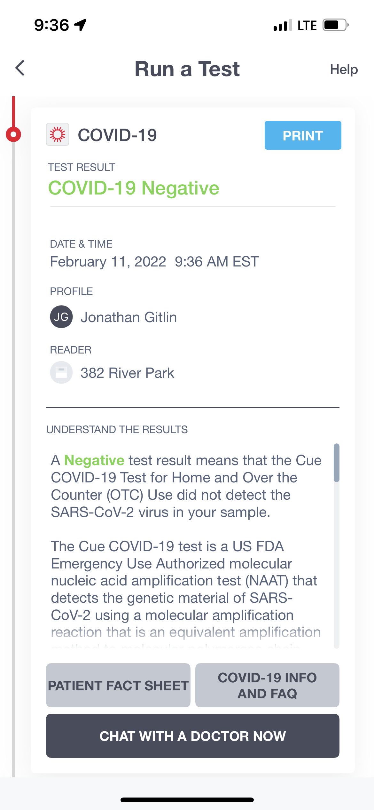The image size is (374, 810).
Task: Open the Patient Fact Sheet
Action: click(x=118, y=685)
